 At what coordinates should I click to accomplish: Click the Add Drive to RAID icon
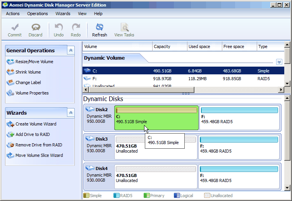pos(10,134)
